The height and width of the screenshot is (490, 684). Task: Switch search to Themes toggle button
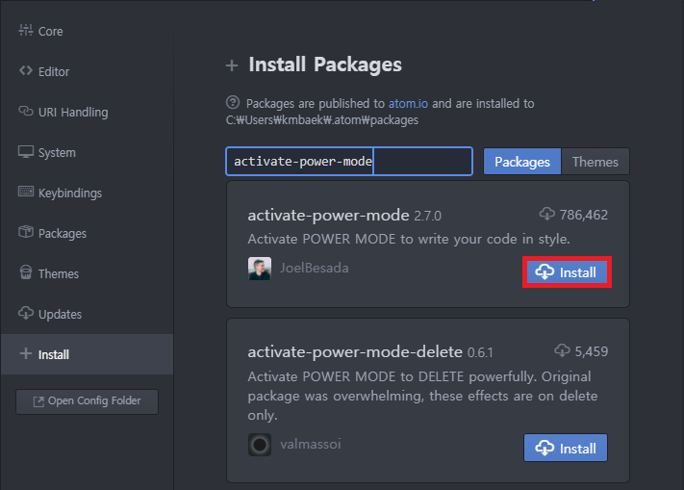[595, 162]
